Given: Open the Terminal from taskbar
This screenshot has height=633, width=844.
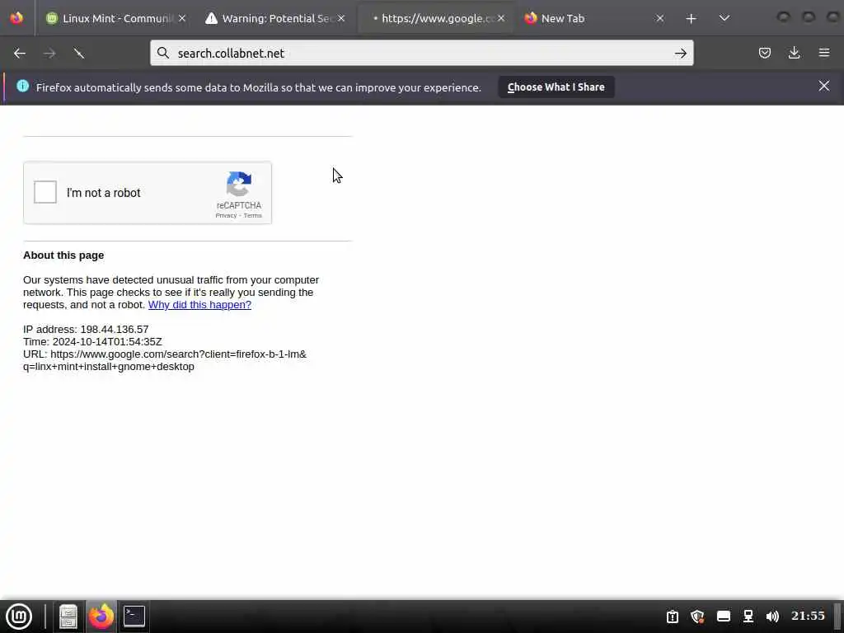Looking at the screenshot, I should 134,617.
